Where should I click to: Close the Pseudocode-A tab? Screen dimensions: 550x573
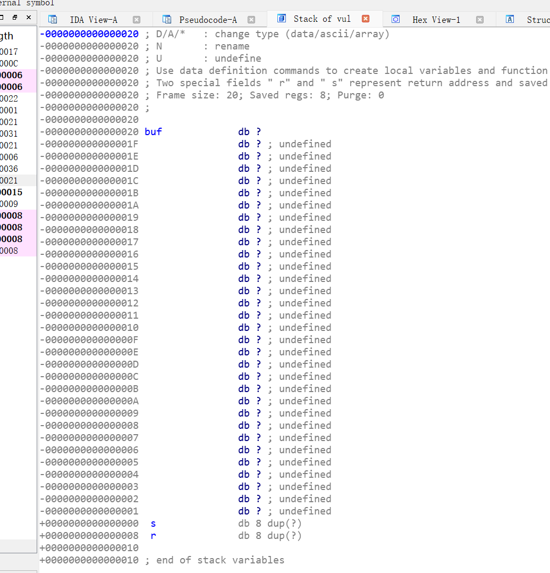click(251, 20)
